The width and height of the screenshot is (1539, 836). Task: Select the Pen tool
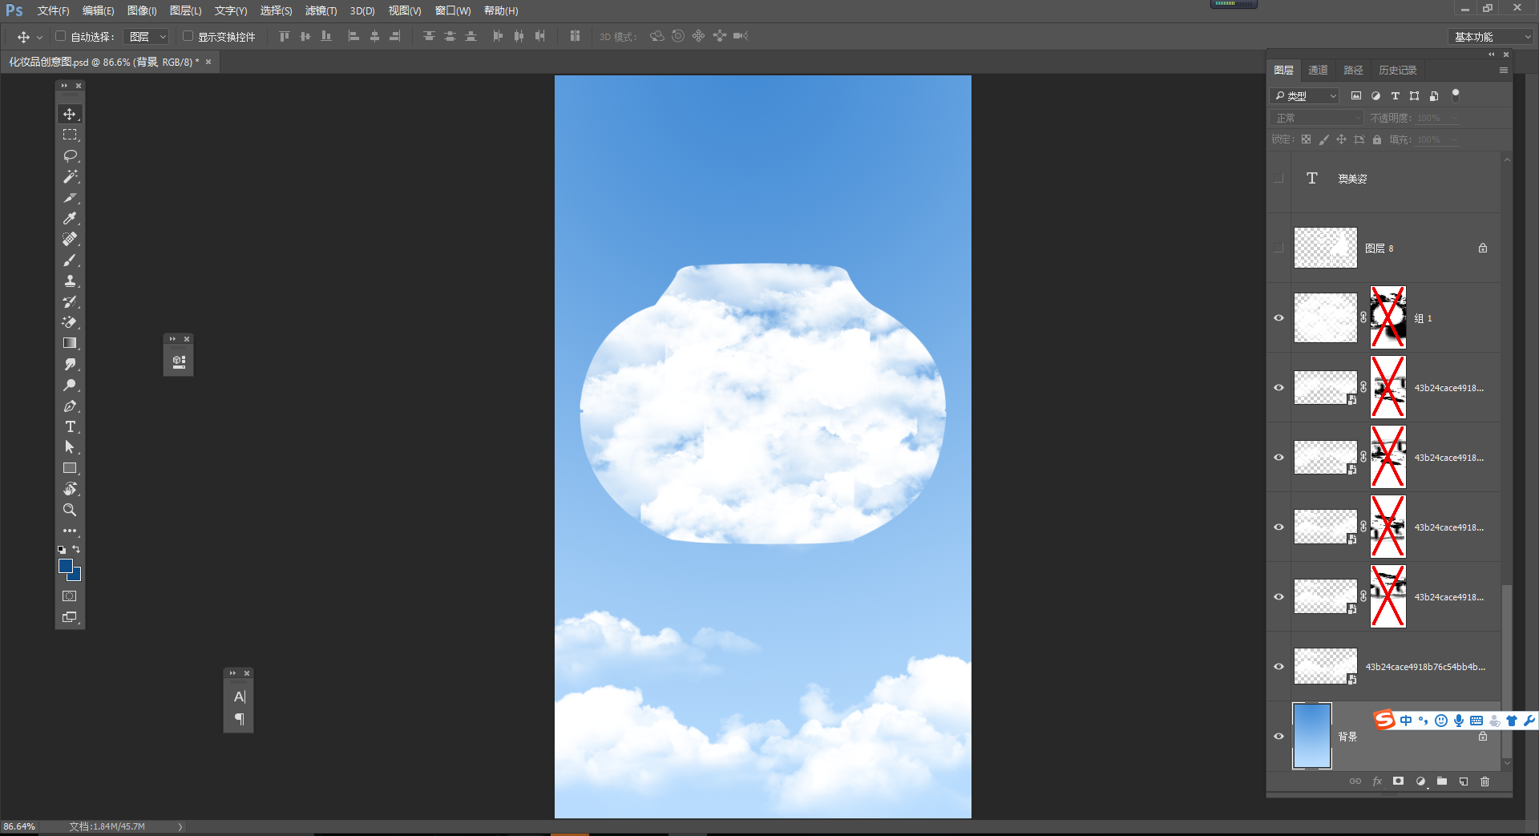pos(70,406)
